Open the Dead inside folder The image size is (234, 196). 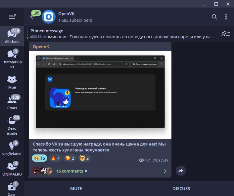point(12,125)
